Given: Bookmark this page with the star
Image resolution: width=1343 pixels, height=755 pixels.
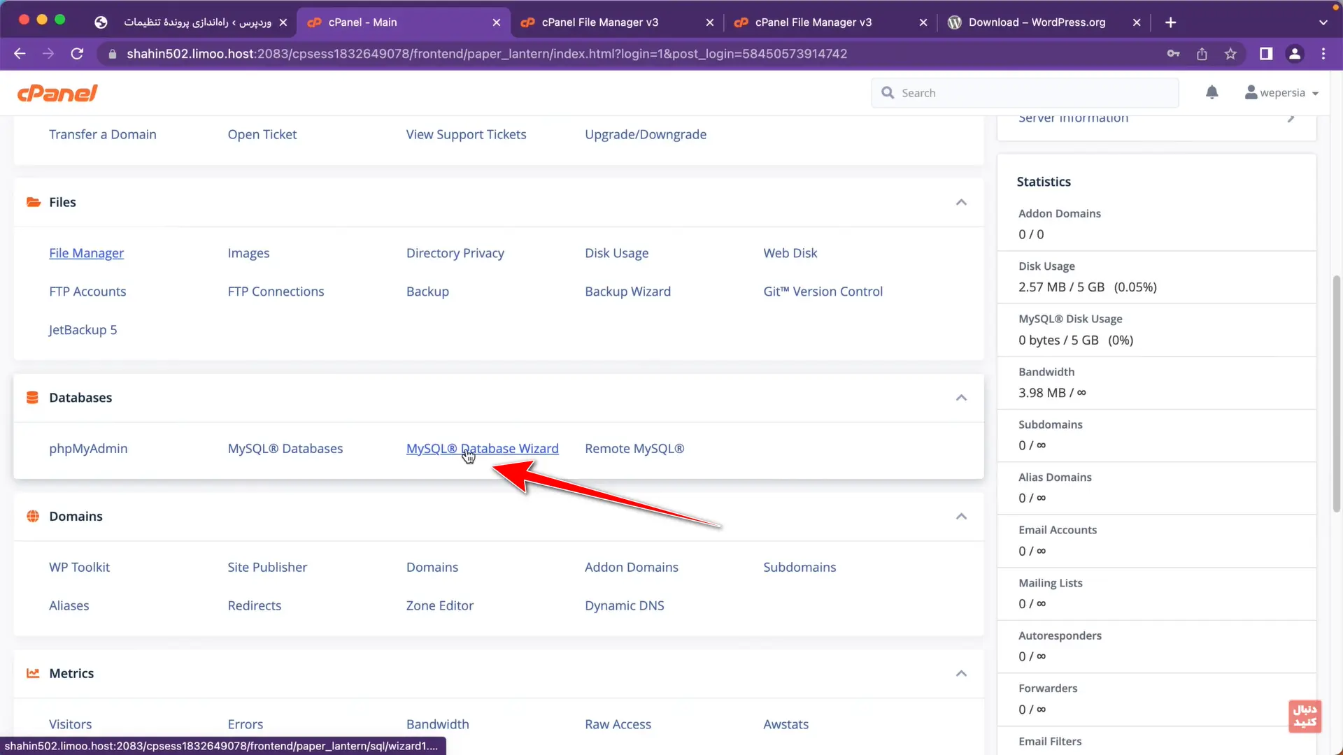Looking at the screenshot, I should coord(1230,54).
